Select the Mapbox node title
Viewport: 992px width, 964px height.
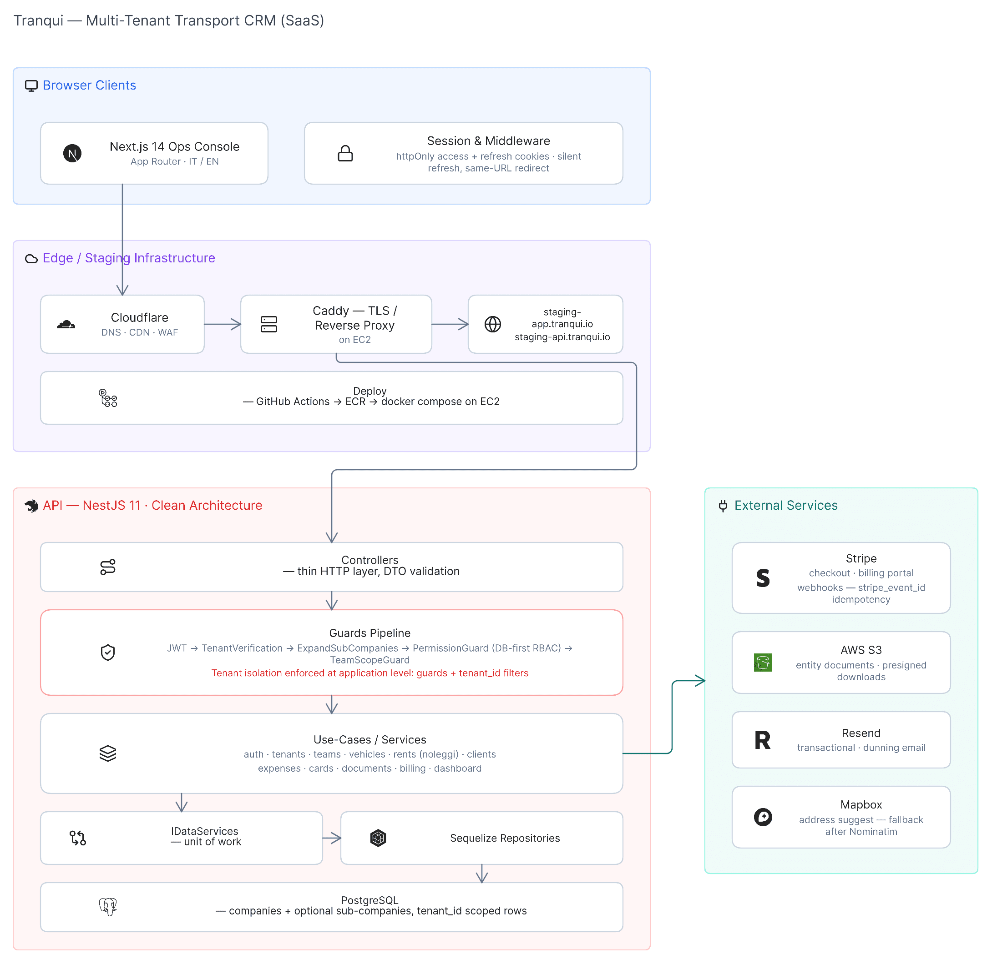(x=861, y=804)
